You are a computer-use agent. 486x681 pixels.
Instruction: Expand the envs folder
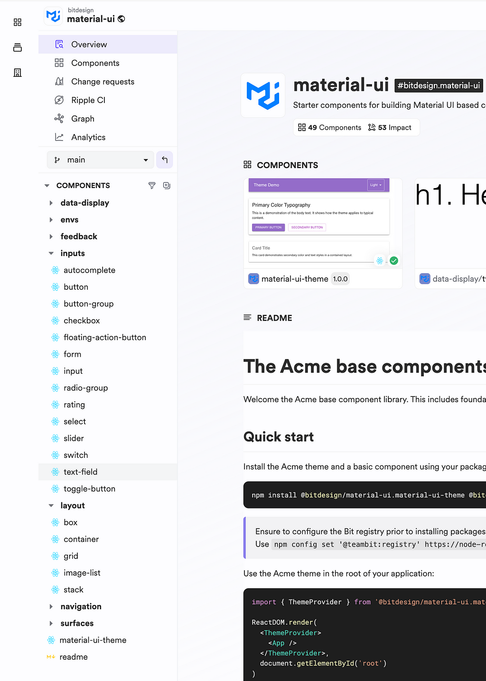click(51, 220)
